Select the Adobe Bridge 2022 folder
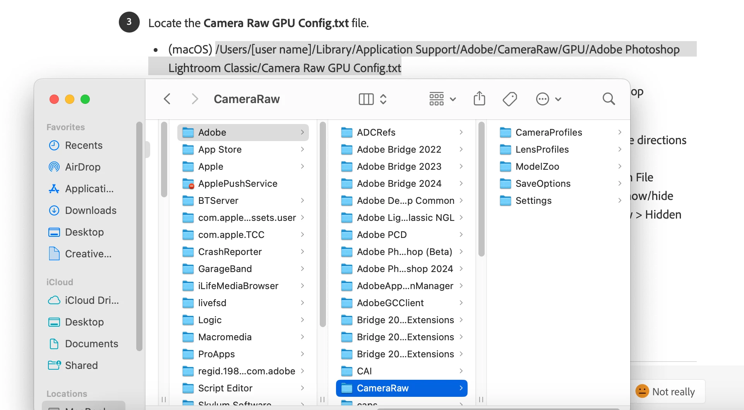This screenshot has height=410, width=744. tap(401, 150)
